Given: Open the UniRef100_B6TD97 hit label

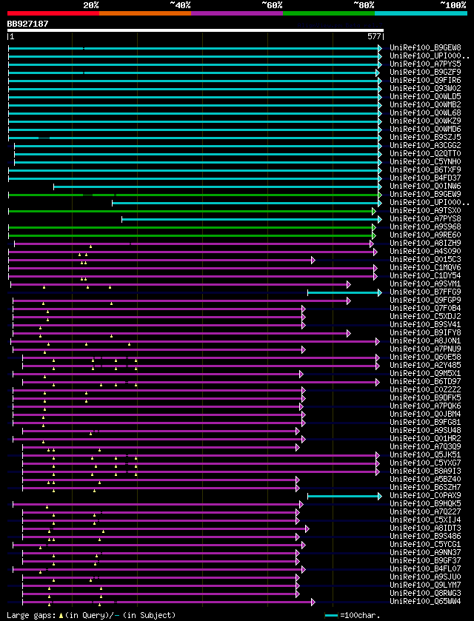Looking at the screenshot, I should (x=425, y=381).
